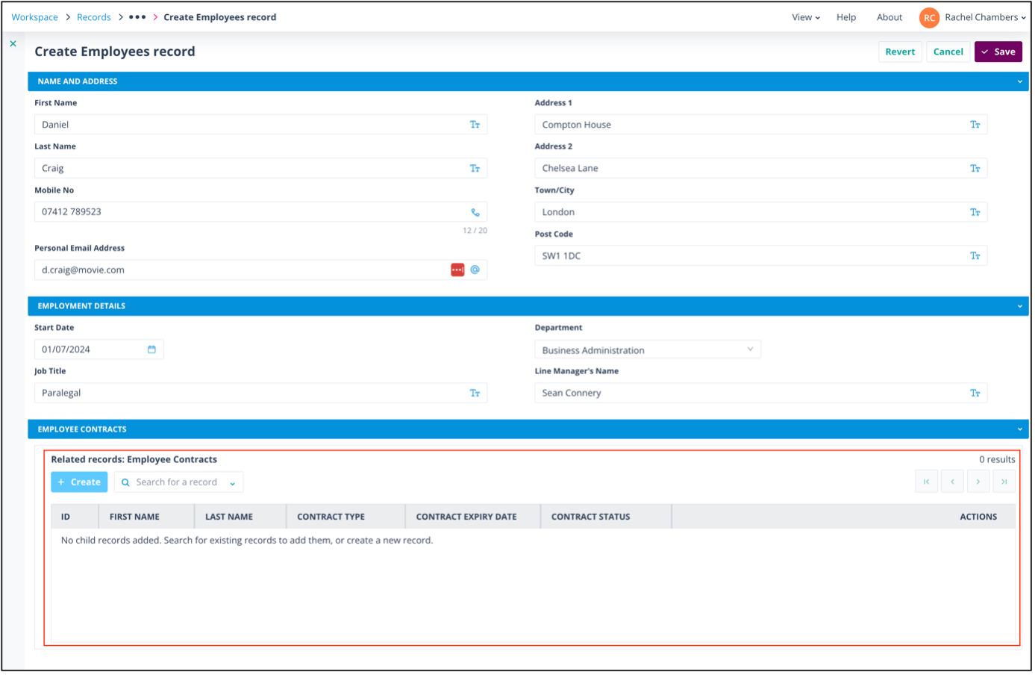Open the About menu
The height and width of the screenshot is (675, 1035).
(889, 17)
